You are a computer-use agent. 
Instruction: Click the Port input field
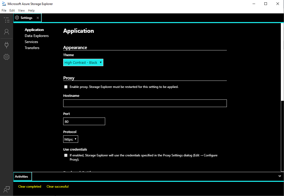pyautogui.click(x=84, y=121)
